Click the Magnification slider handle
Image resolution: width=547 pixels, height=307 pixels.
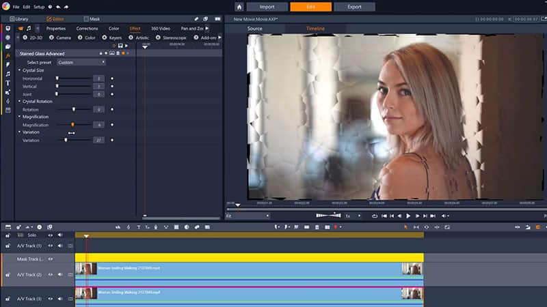click(x=72, y=125)
